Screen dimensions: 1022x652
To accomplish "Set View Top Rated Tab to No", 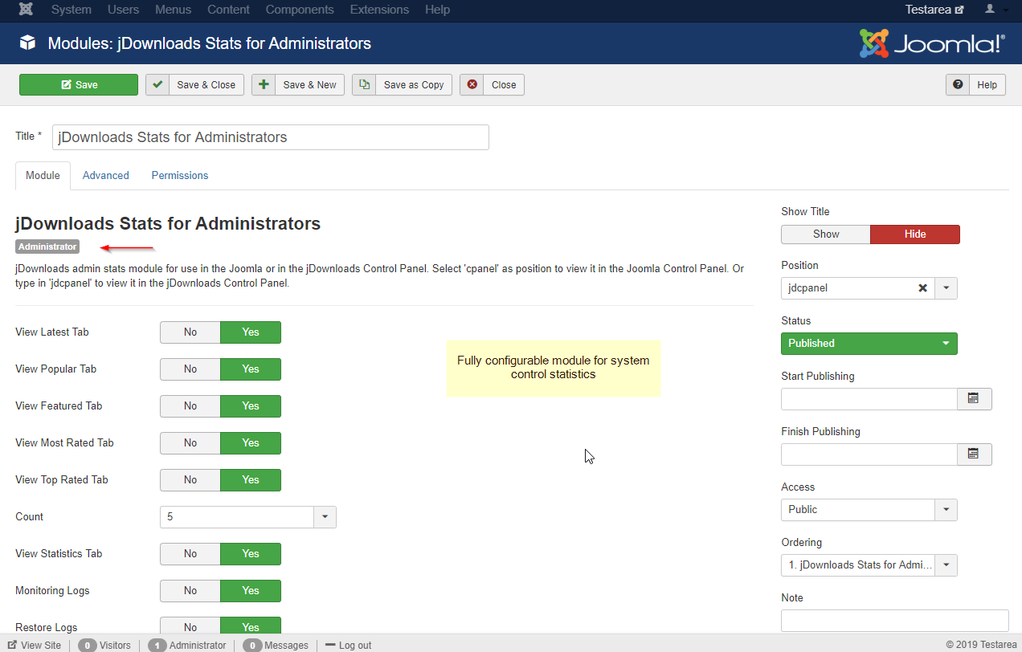I will pyautogui.click(x=190, y=480).
